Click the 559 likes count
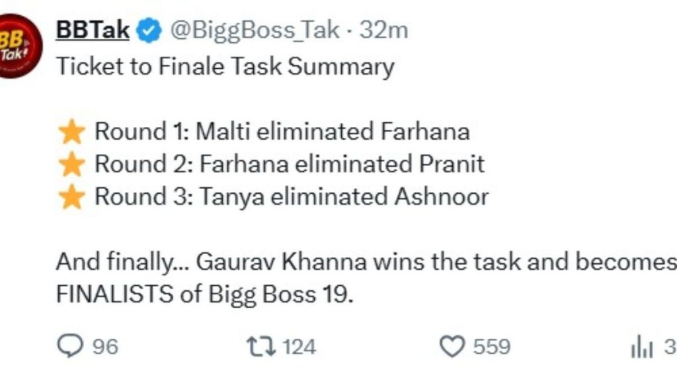 click(491, 347)
